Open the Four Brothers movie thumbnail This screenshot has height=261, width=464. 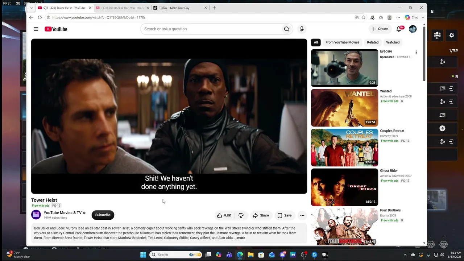tap(344, 227)
